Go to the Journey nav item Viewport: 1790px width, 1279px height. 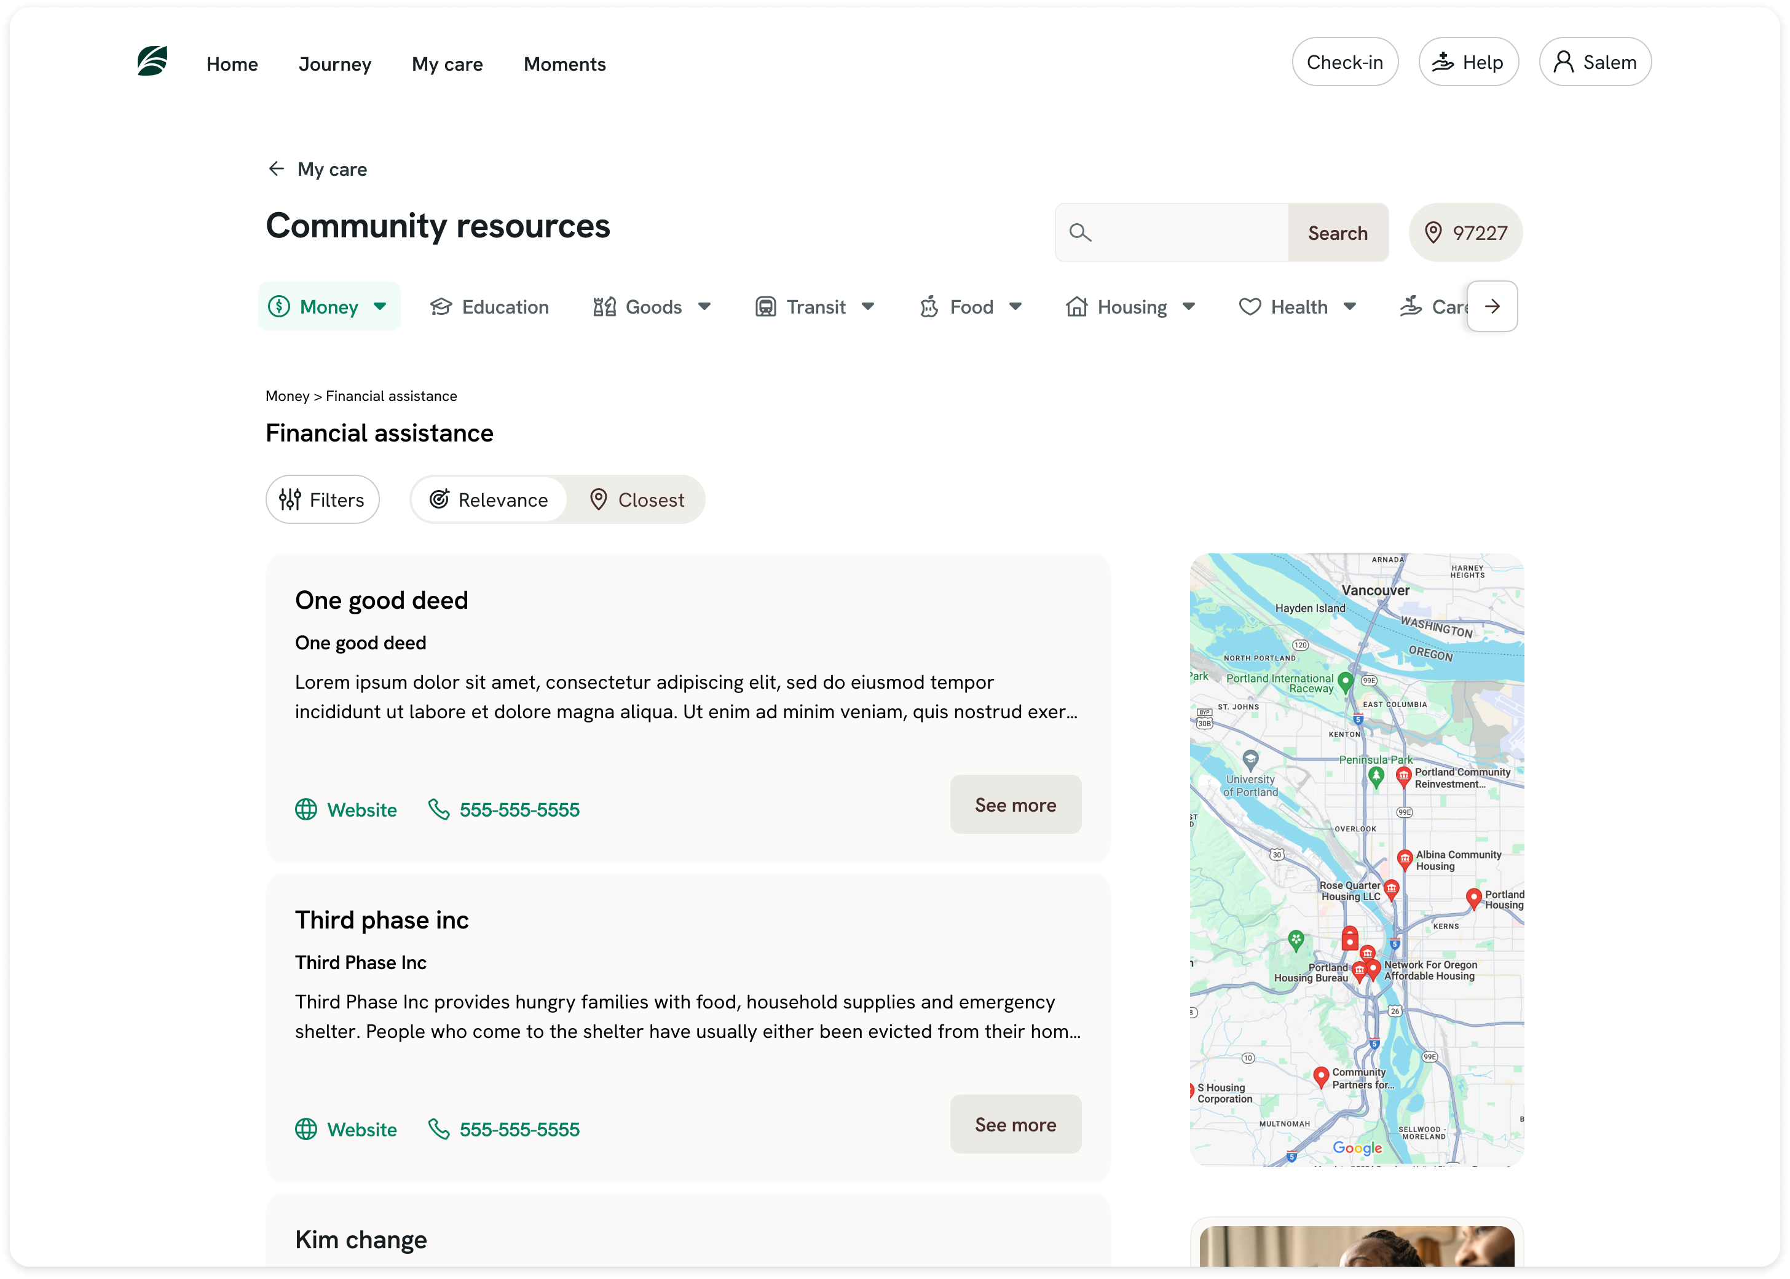point(334,64)
